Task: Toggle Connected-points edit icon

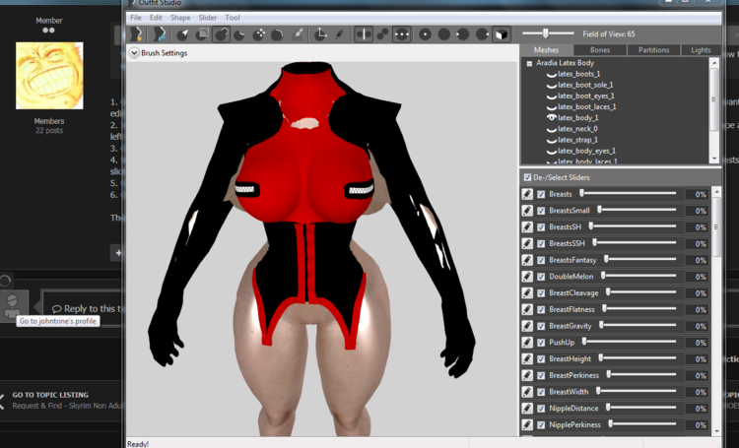Action: 382,34
